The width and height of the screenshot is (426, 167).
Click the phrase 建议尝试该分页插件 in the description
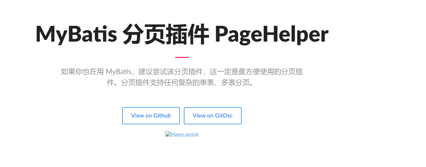(171, 72)
